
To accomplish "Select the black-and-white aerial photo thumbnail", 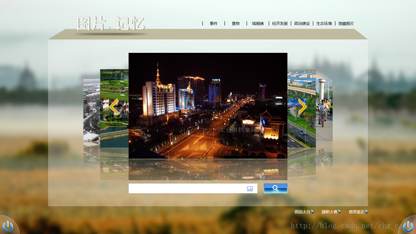I will pos(92,110).
